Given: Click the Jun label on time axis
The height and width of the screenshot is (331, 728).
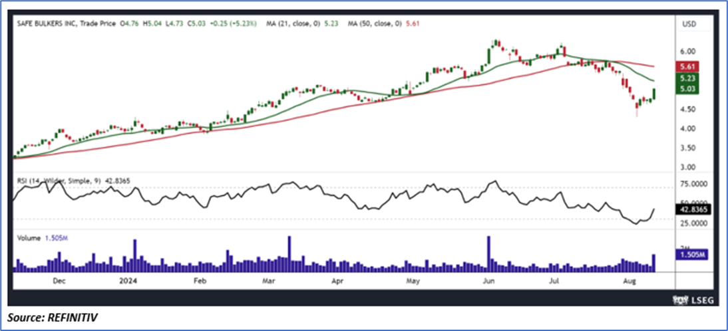Looking at the screenshot, I should pyautogui.click(x=487, y=280).
